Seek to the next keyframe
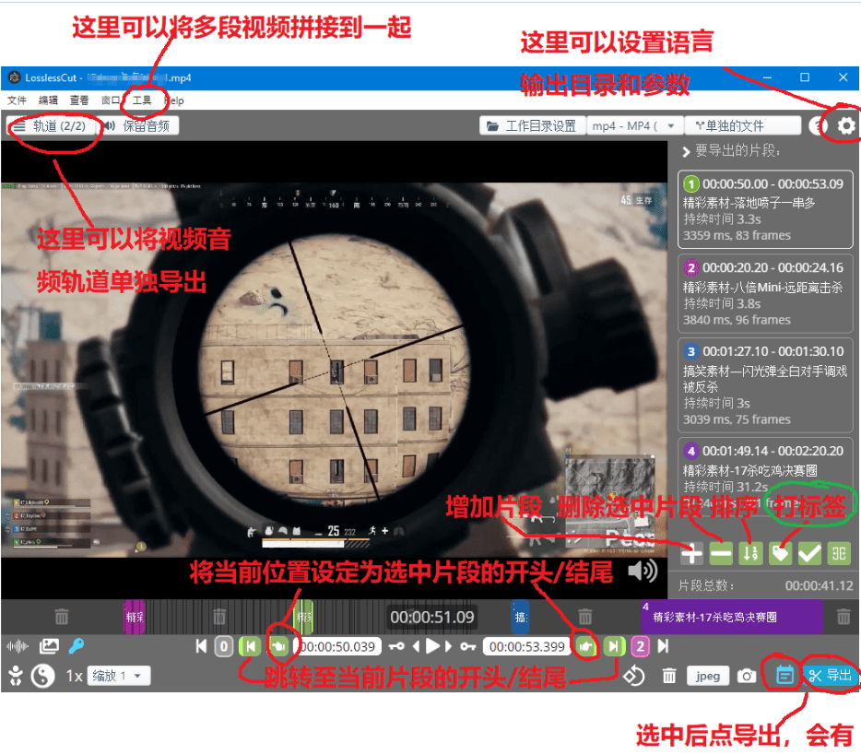The image size is (861, 755). click(x=468, y=646)
